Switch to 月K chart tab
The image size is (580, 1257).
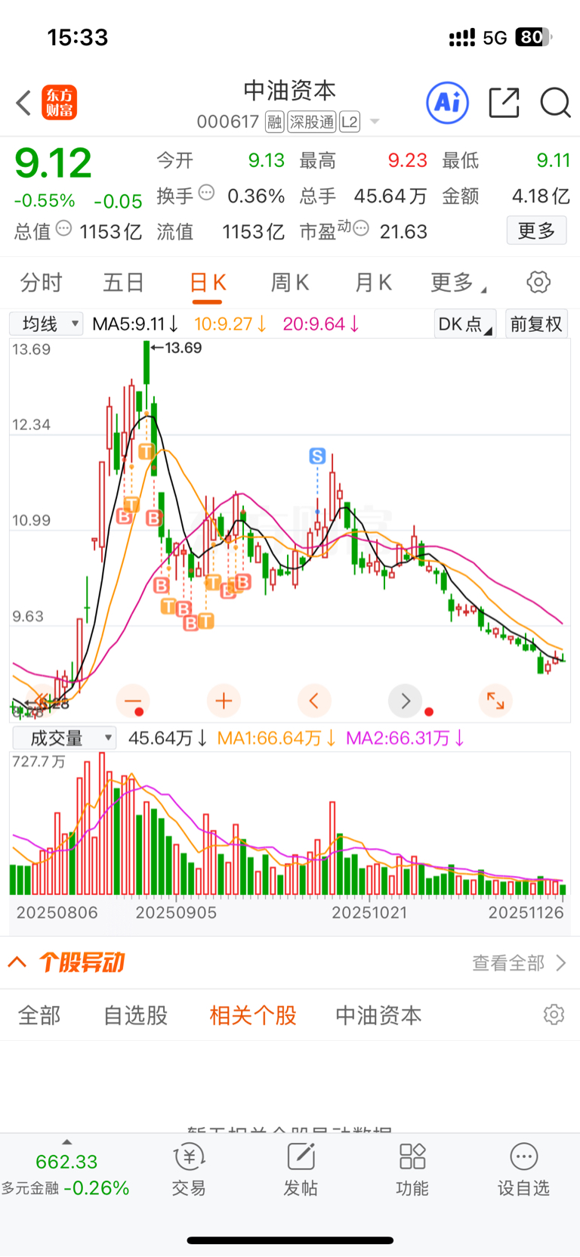click(373, 283)
